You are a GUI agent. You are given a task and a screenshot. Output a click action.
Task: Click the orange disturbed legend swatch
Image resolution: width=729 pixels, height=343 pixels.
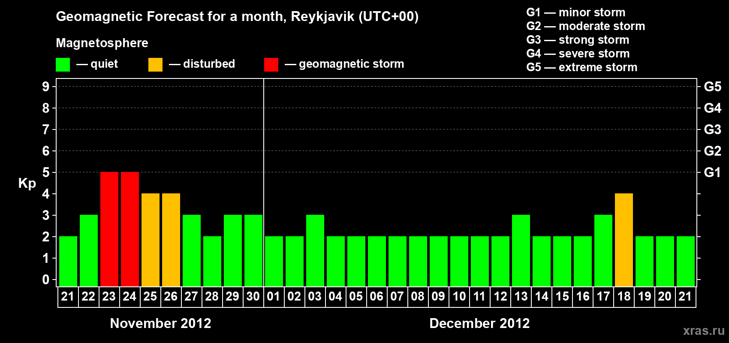155,65
